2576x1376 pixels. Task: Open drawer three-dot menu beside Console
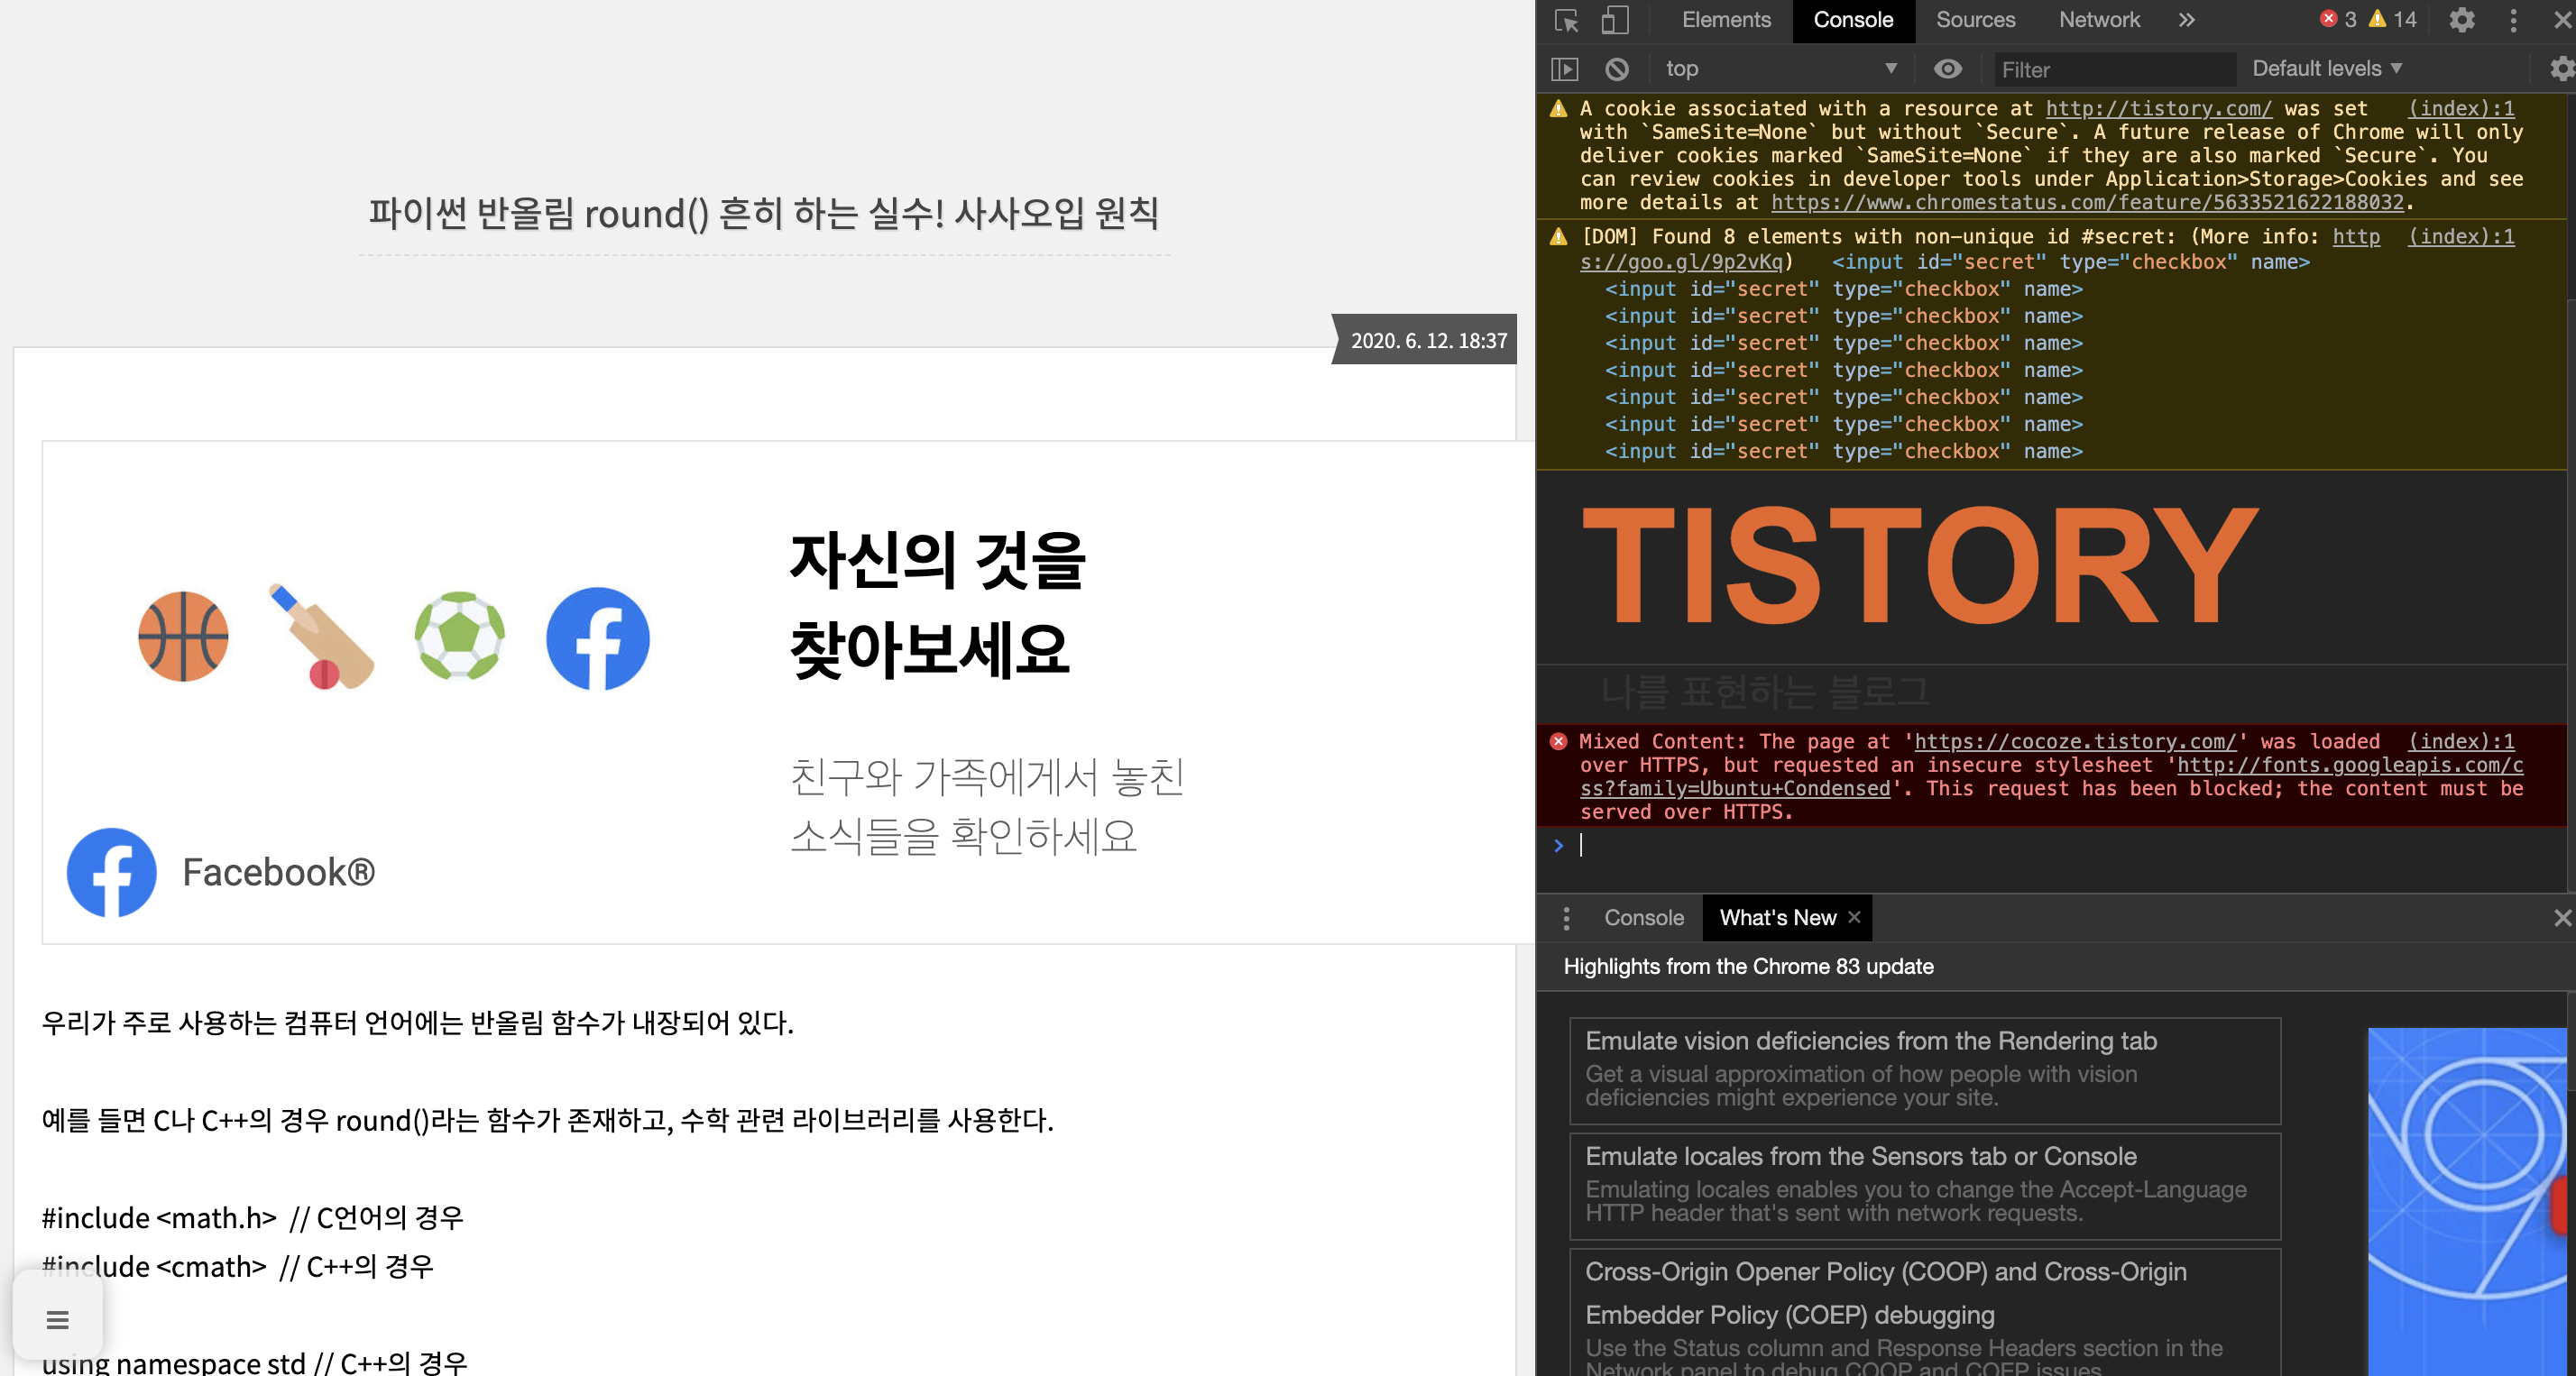pos(1566,918)
